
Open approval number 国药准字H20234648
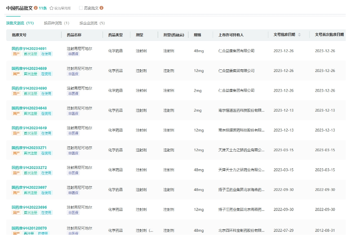point(29,108)
